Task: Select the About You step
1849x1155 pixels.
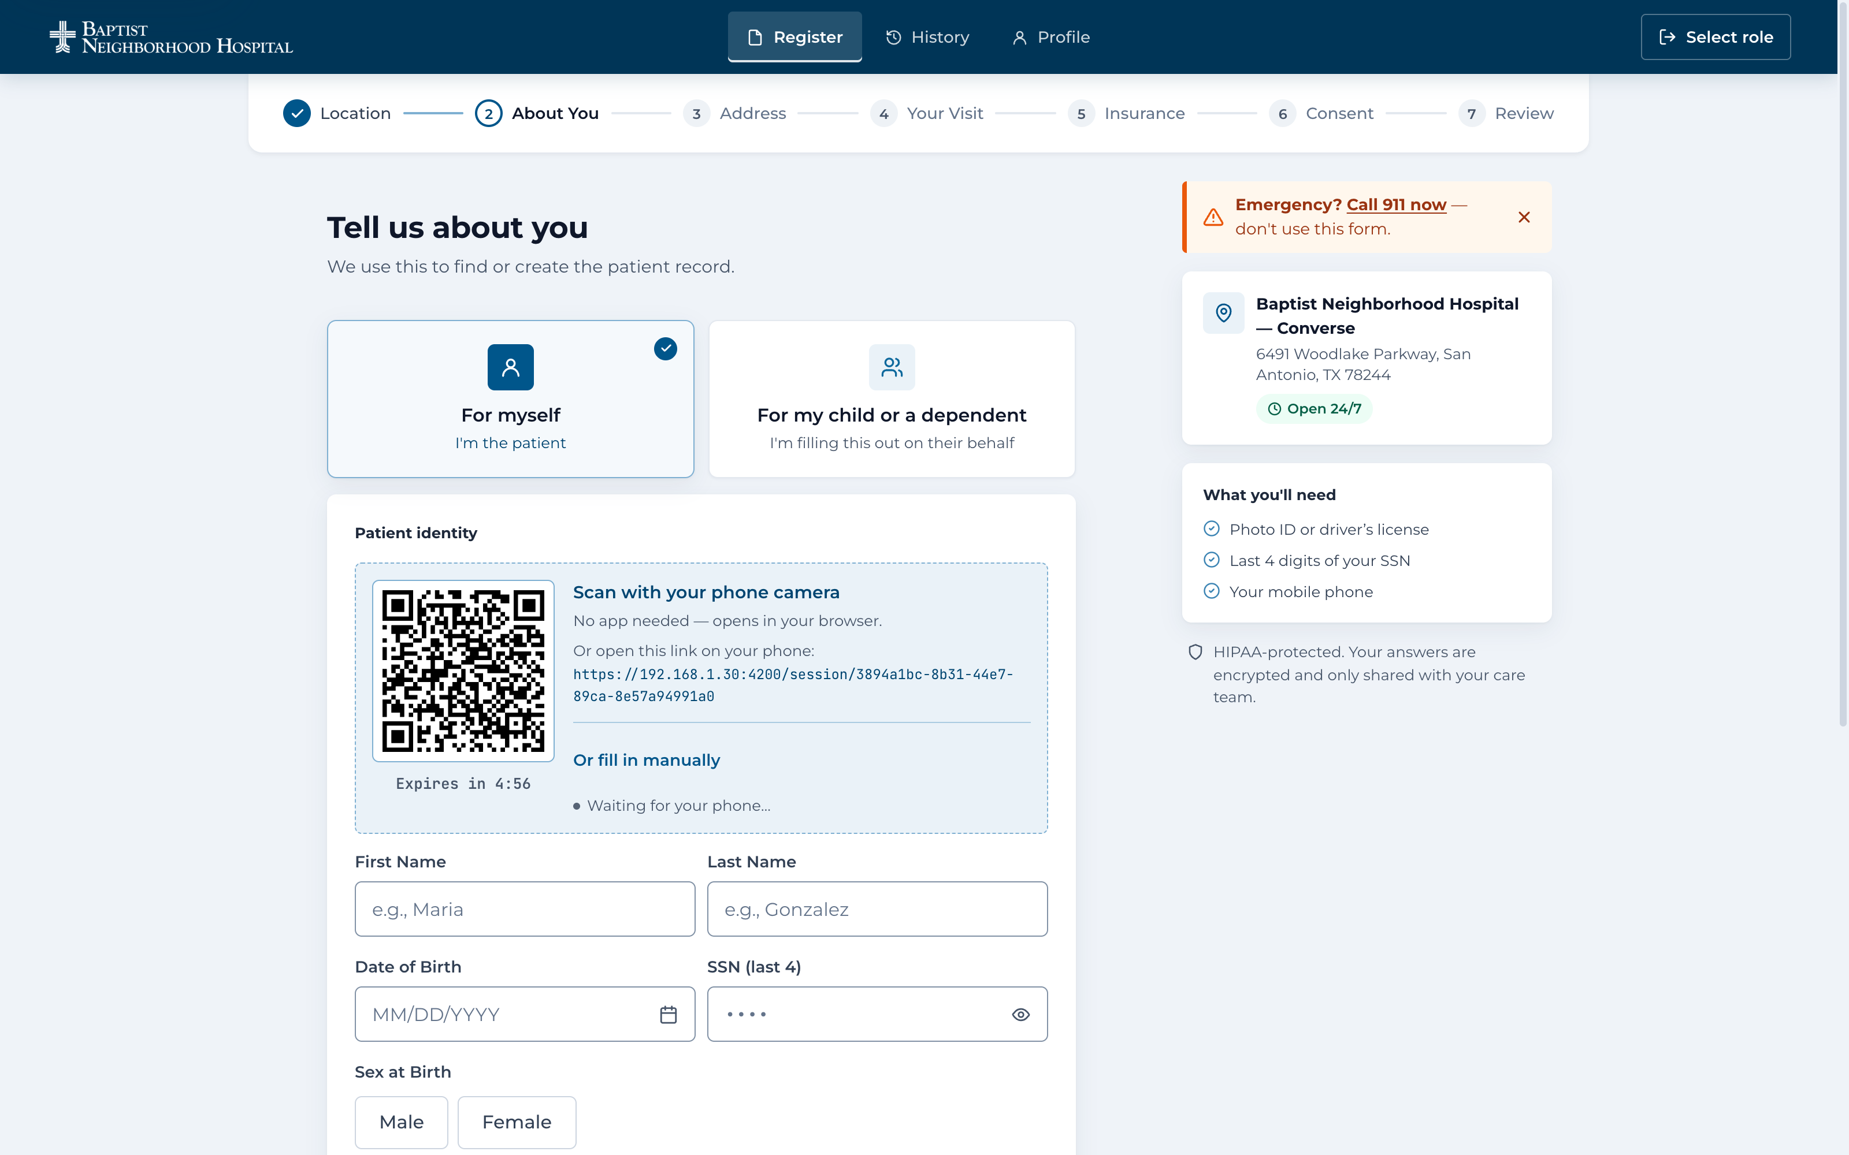Action: click(537, 113)
